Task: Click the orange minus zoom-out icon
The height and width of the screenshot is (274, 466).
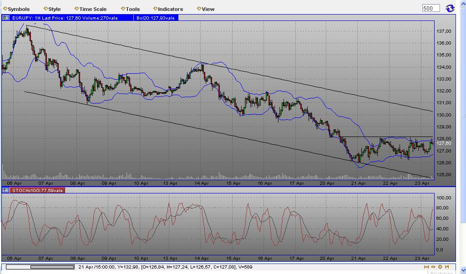Action: click(433, 267)
